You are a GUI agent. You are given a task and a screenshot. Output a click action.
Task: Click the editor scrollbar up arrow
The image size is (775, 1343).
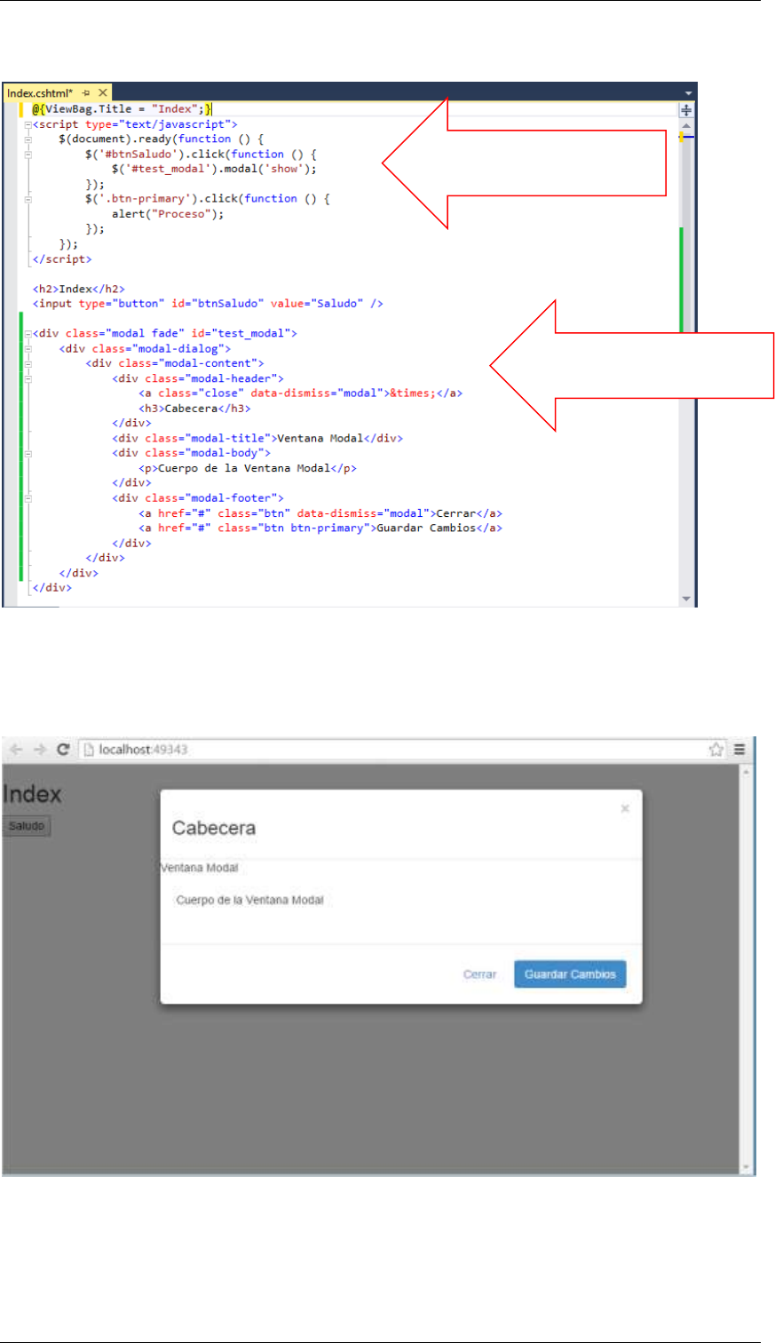click(x=684, y=126)
